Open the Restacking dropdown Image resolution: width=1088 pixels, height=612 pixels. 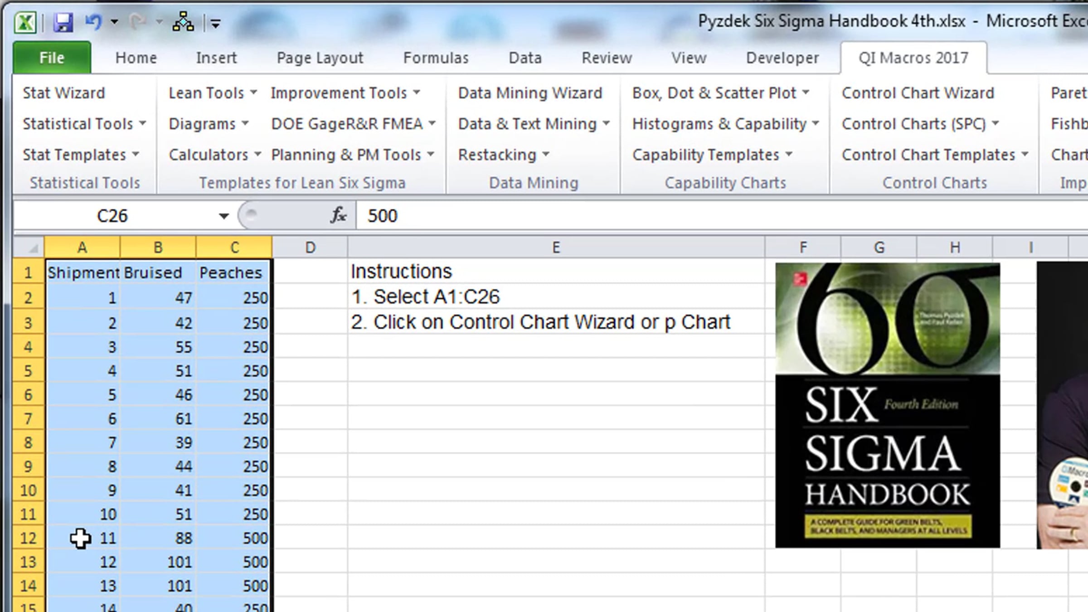click(x=503, y=155)
